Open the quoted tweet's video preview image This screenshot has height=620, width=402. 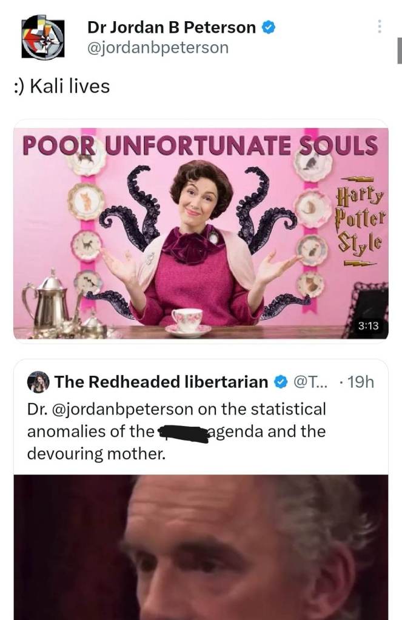coord(201,547)
